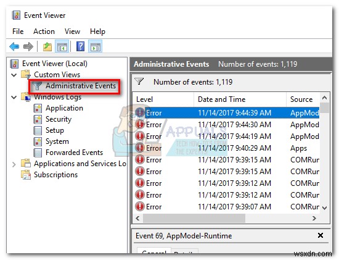This screenshot has width=339, height=260.
Task: Open the File menu
Action: 18,31
